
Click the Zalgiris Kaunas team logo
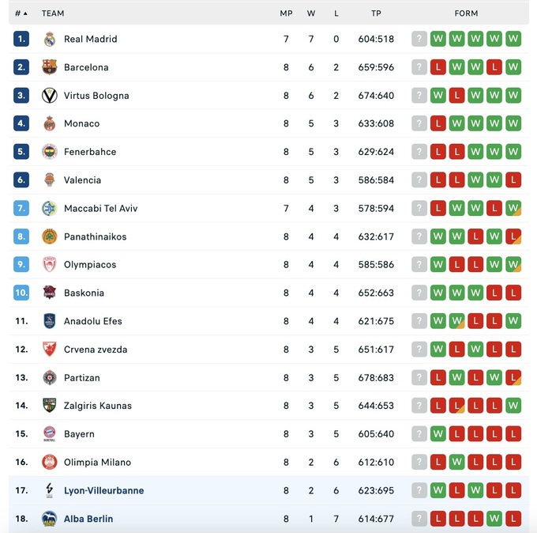(50, 406)
